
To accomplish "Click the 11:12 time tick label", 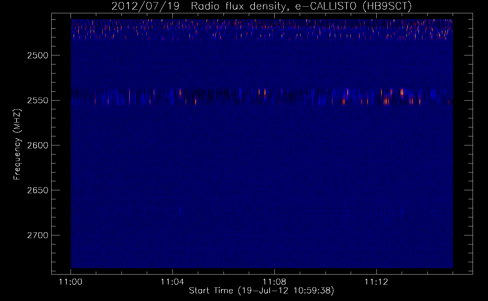I will [x=376, y=282].
